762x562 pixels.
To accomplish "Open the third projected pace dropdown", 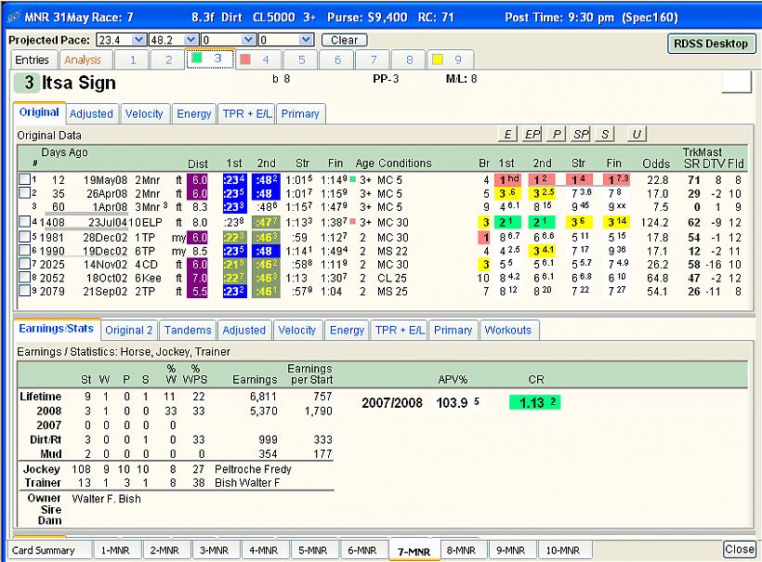I will tap(248, 40).
